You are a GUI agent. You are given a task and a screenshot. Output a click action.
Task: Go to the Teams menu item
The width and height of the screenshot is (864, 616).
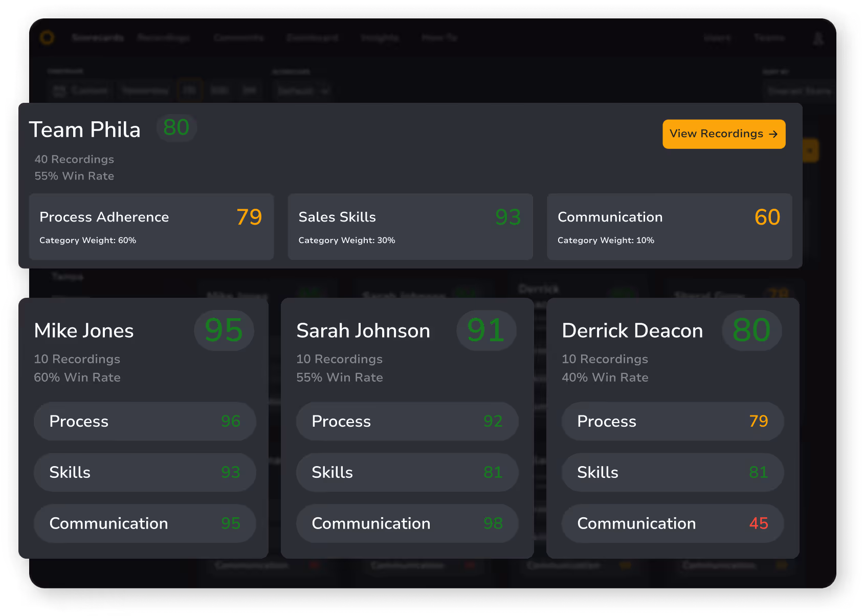(769, 38)
